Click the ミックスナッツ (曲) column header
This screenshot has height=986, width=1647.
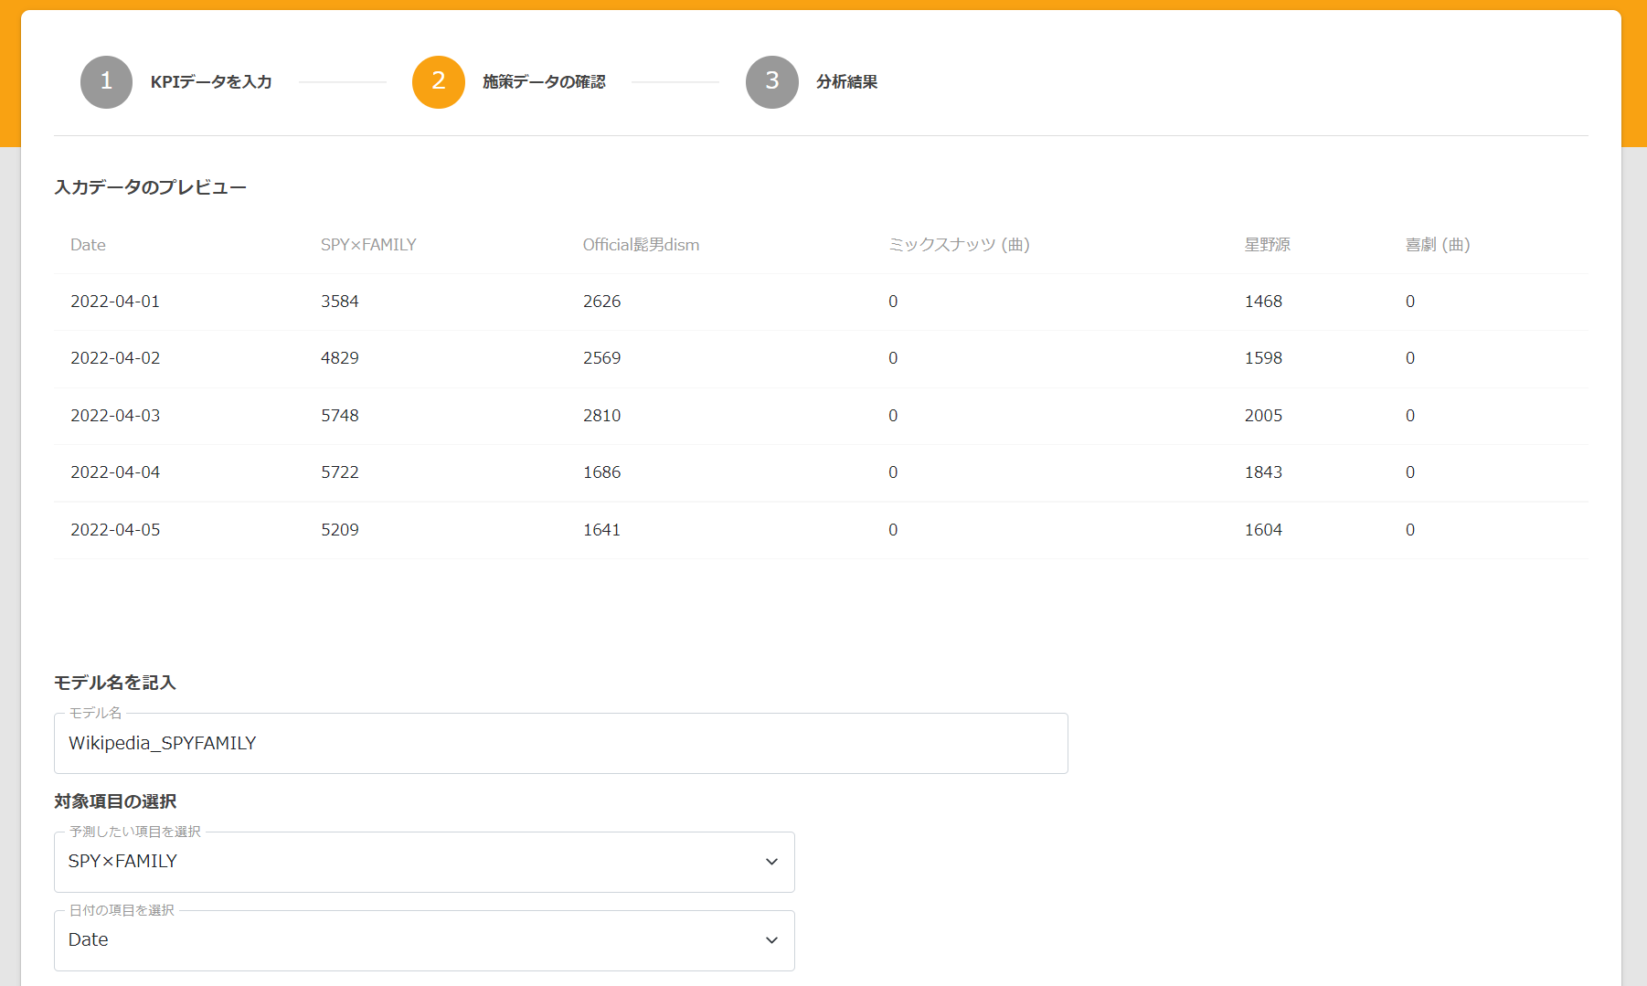point(959,245)
